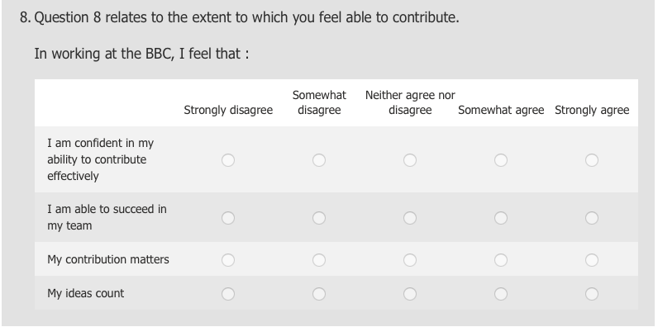Select Somewhat agree for succeed in my team
This screenshot has height=327, width=658.
point(501,218)
